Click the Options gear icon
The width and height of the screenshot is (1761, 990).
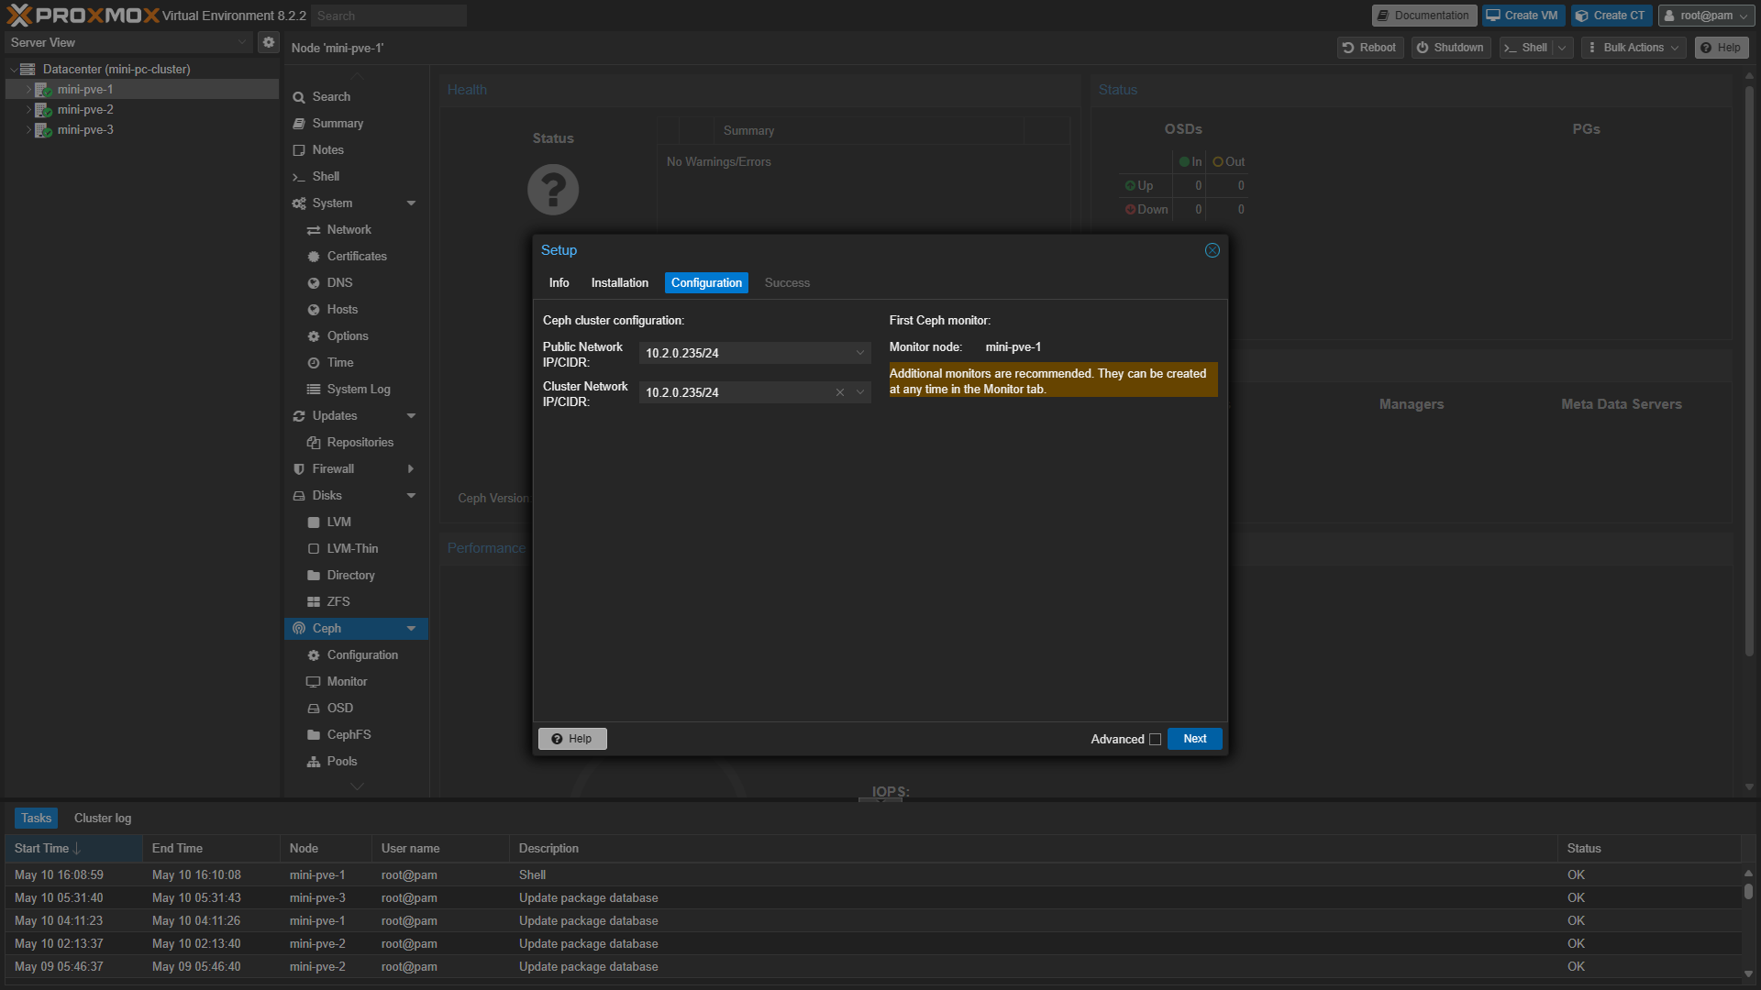[314, 336]
